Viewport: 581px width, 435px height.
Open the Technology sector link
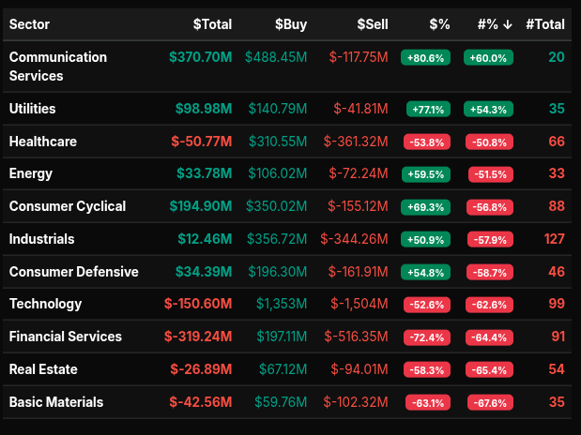(46, 304)
